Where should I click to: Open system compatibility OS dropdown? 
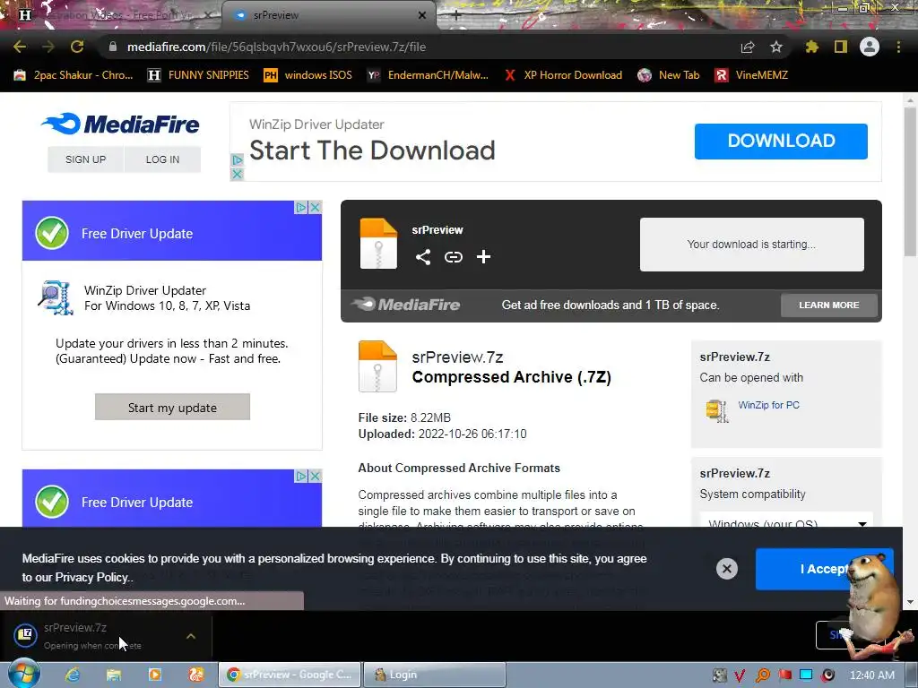[x=787, y=520]
